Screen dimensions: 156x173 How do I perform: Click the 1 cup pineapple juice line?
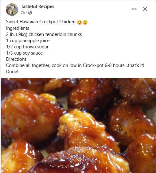28,41
